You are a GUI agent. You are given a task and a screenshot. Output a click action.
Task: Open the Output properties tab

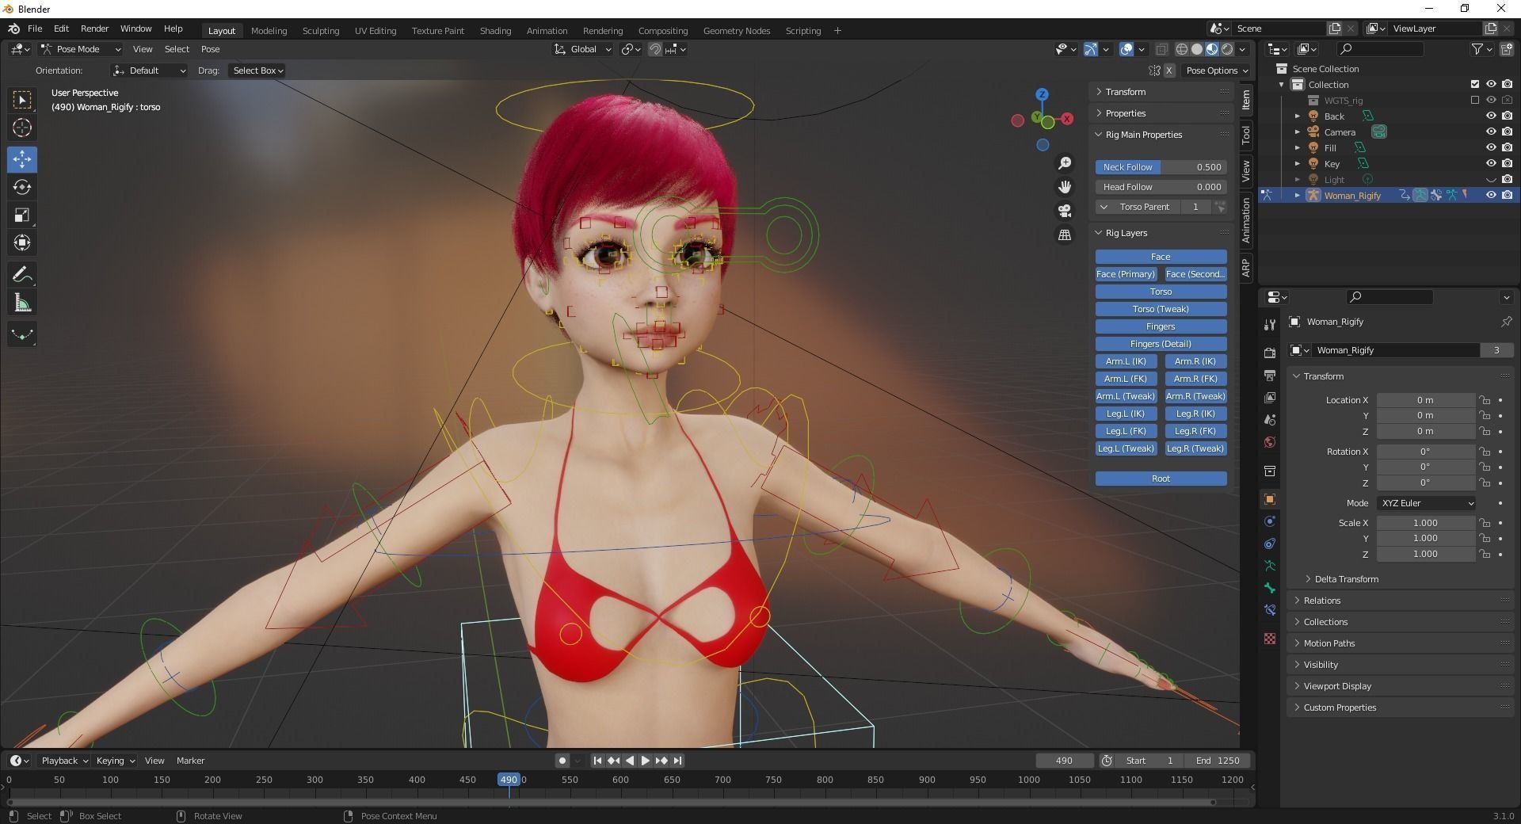[1270, 375]
